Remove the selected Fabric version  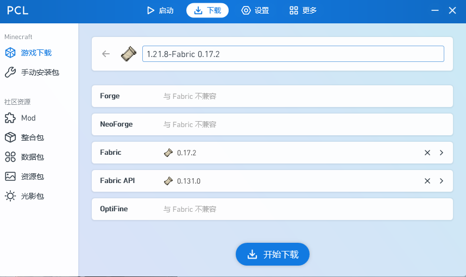coord(427,153)
